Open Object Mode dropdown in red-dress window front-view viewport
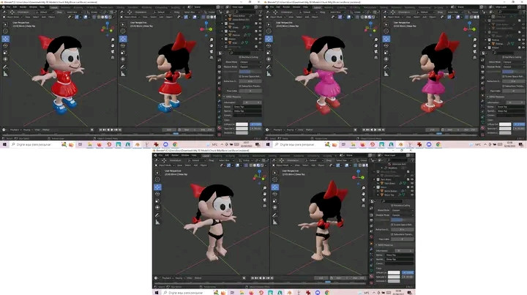527x295 pixels. [x=12, y=17]
